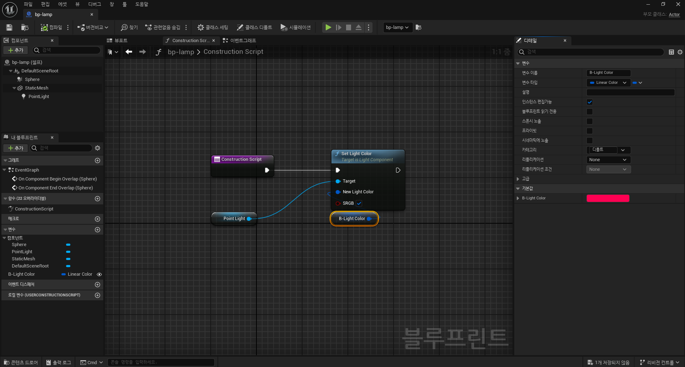Screen dimensions: 685x367
Task: Add a new event dispatcher plus icon
Action: click(x=97, y=285)
